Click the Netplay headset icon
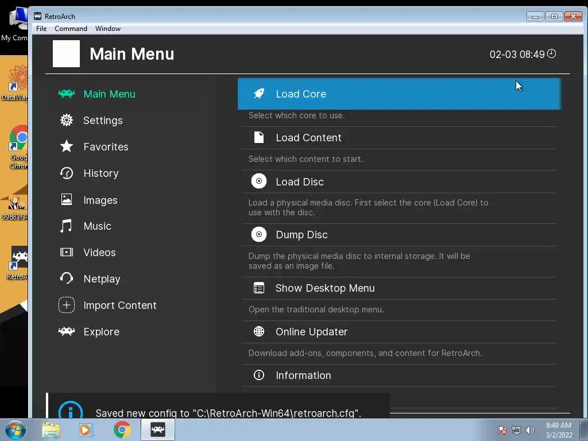Viewport: 588px width, 441px height. pyautogui.click(x=67, y=278)
